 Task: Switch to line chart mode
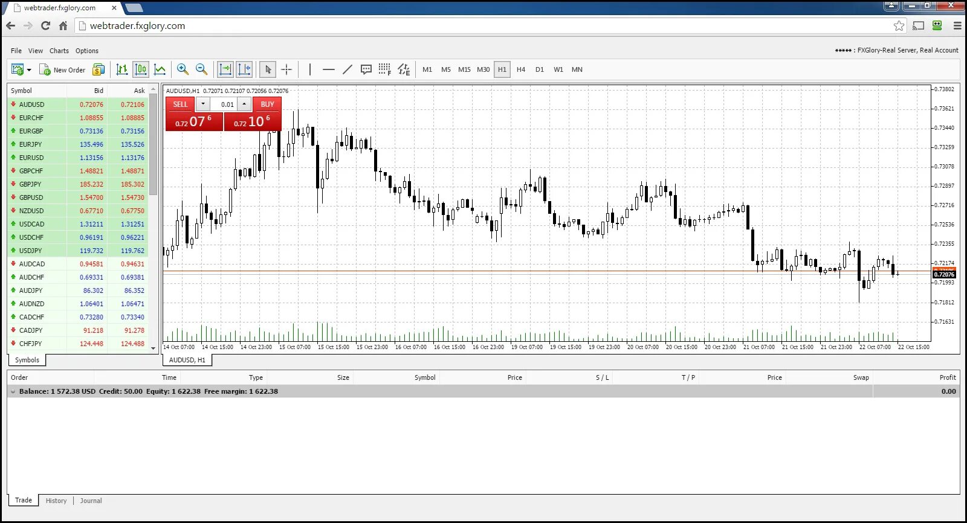[x=160, y=69]
